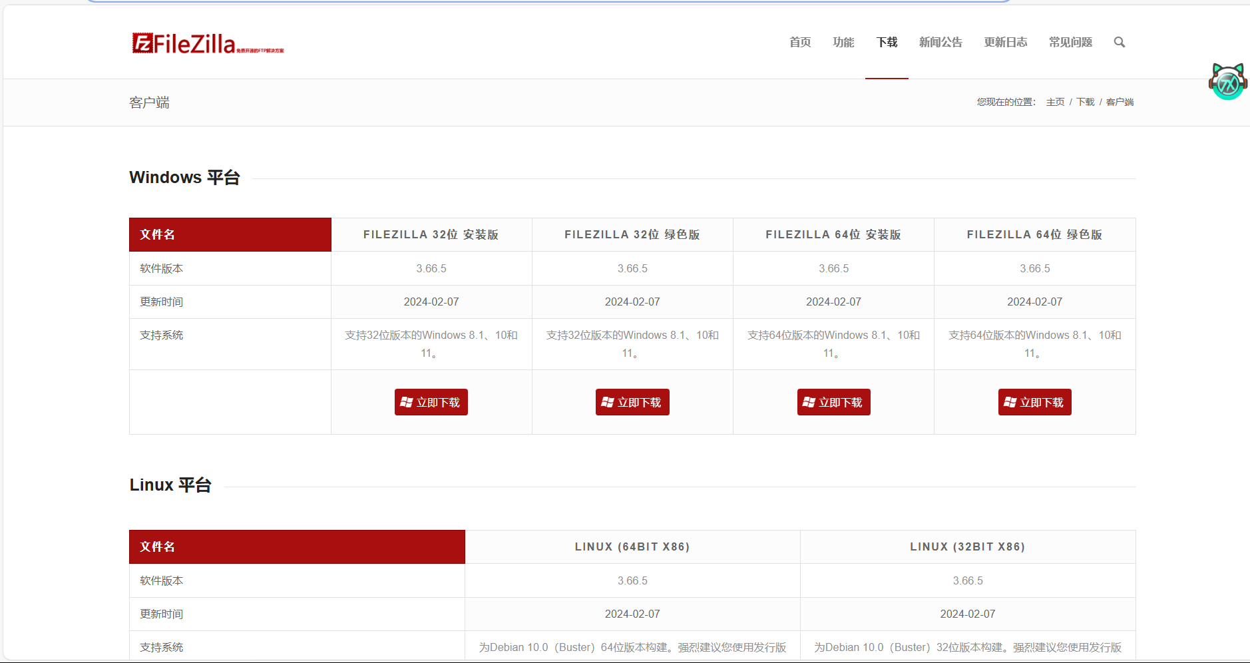The image size is (1250, 663).
Task: Click version 3.66.5 under 32位 安装版
Action: (x=431, y=268)
